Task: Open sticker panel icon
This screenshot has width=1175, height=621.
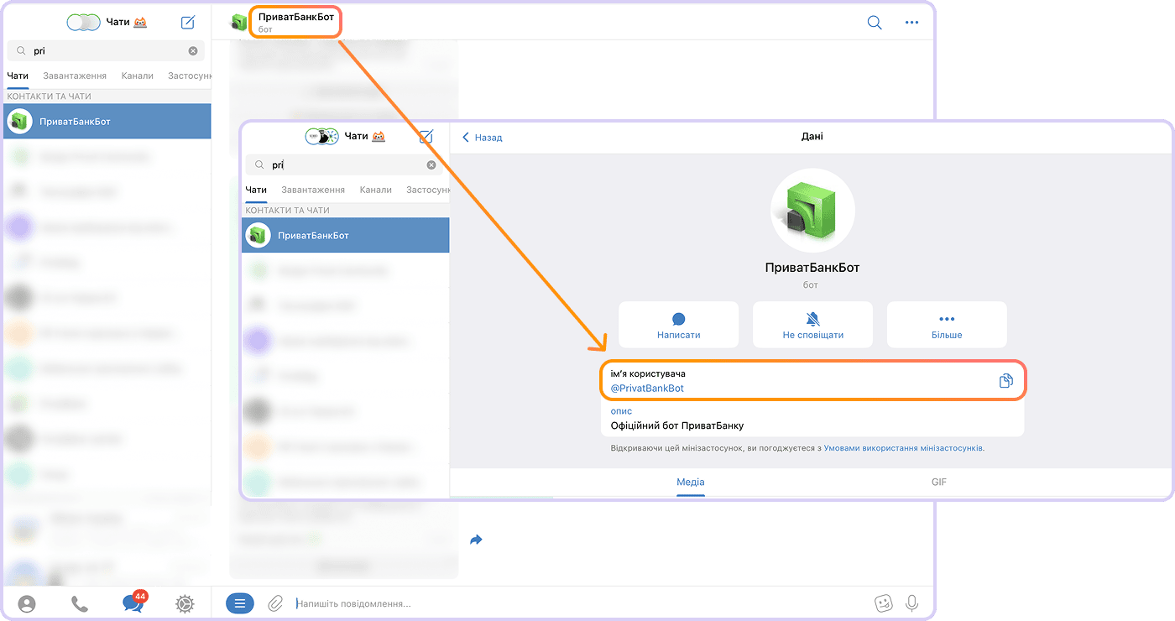Action: 883,603
